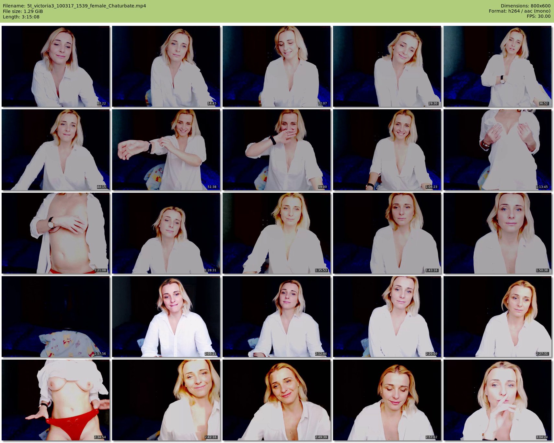
Task: Select the frame at 59:00
Action: pyautogui.click(x=277, y=150)
